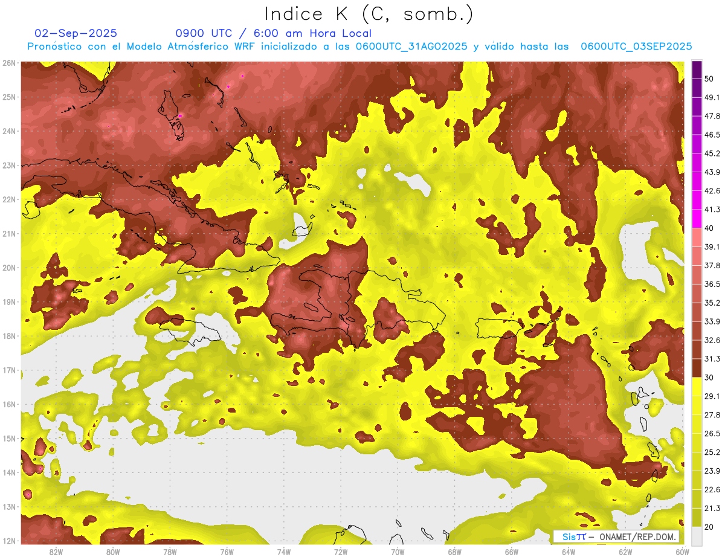Click the 18N latitude label
725x560 pixels.
9,336
